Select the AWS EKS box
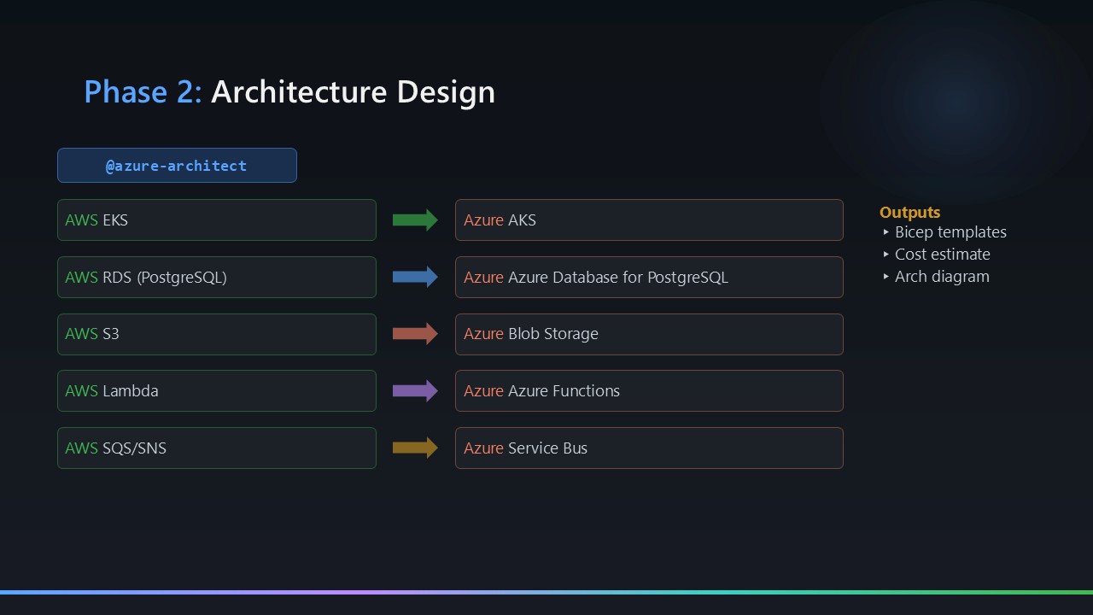 [x=217, y=220]
